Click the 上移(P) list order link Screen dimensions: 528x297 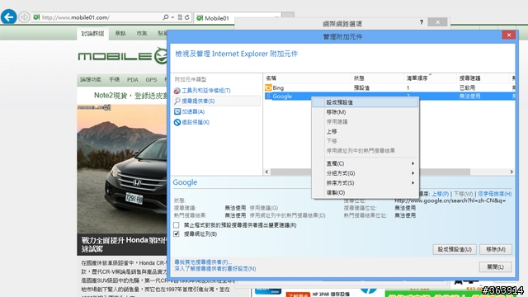coord(441,194)
